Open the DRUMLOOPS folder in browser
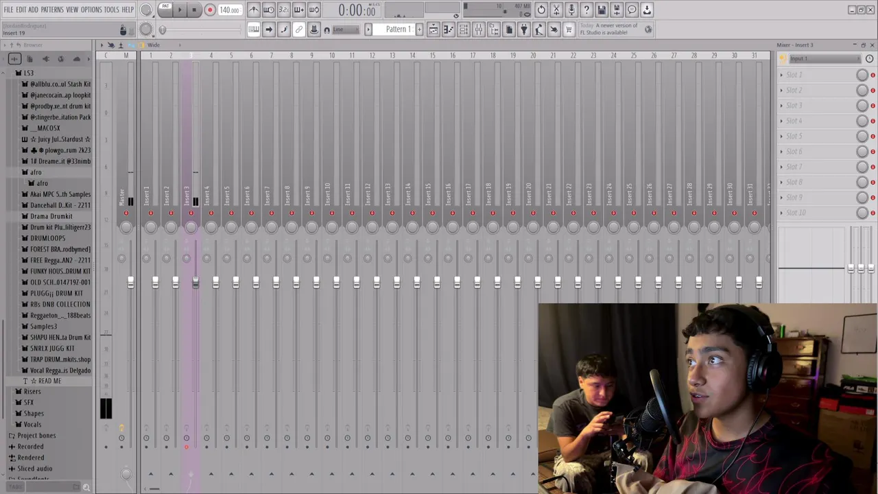 point(48,238)
